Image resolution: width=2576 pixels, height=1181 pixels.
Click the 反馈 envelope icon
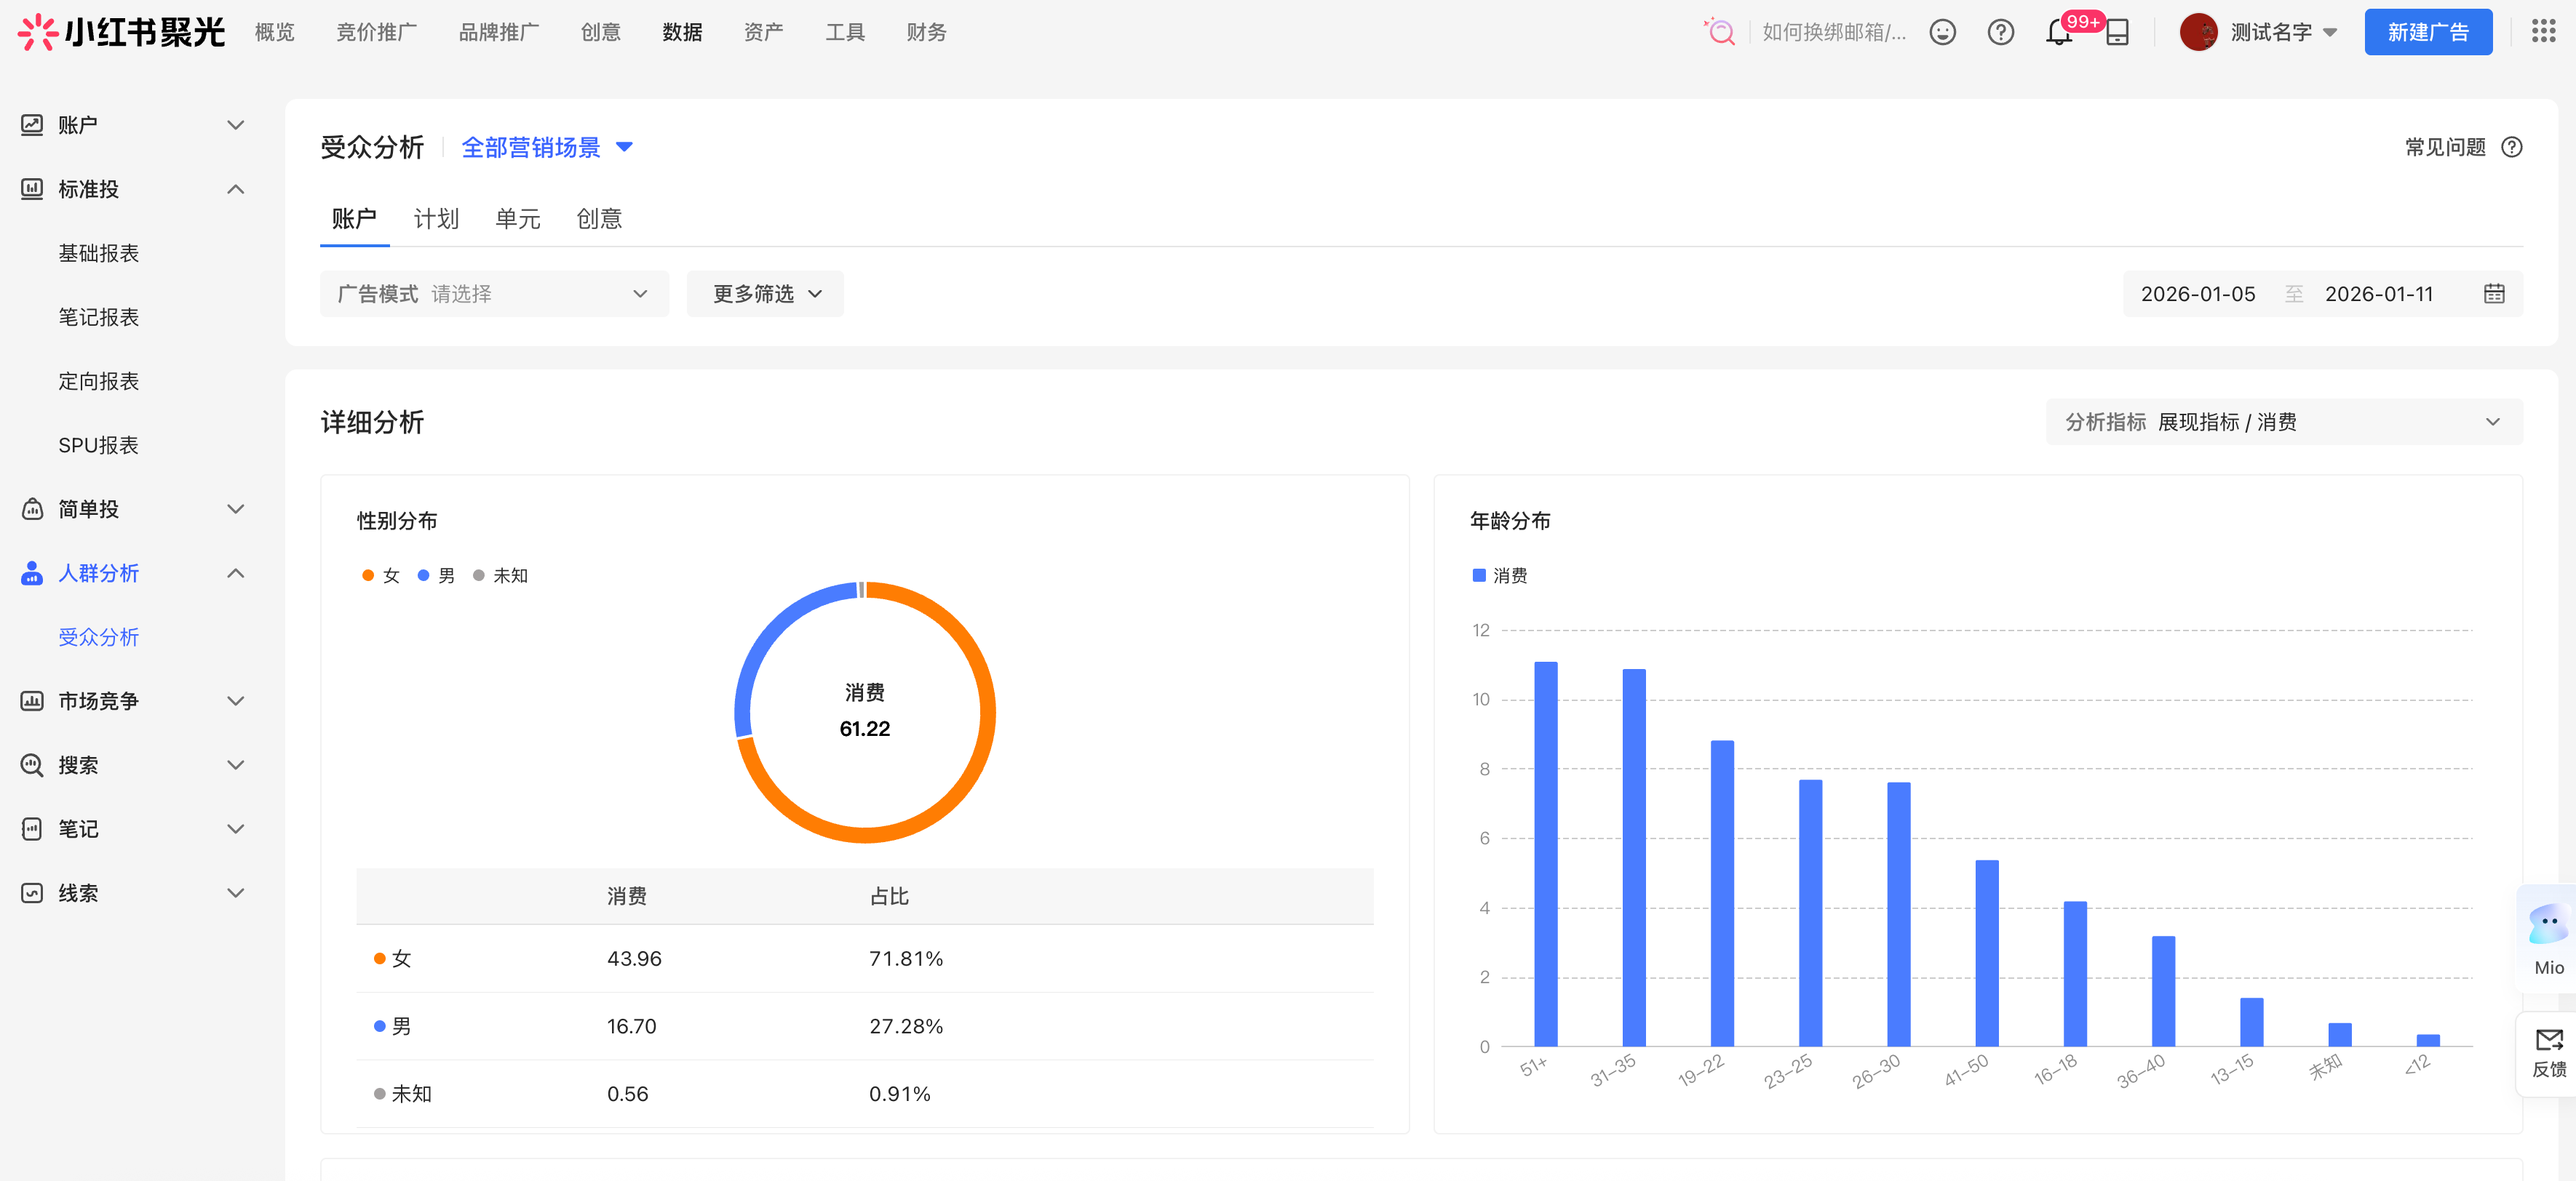click(2549, 1040)
